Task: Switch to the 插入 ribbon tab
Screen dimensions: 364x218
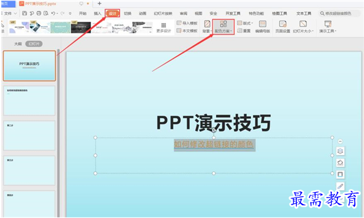Action: pos(97,13)
